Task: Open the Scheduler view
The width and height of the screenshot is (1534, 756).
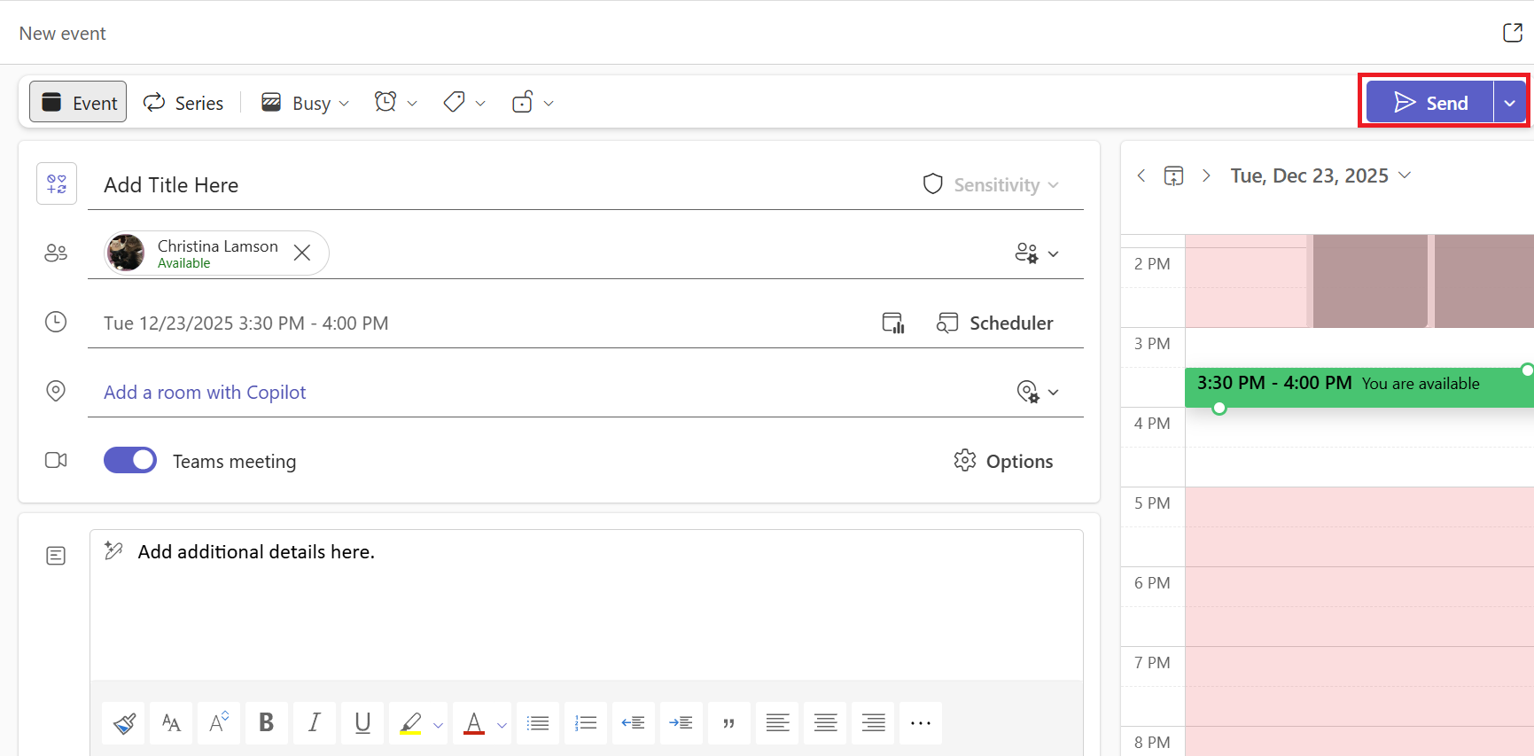Action: coord(995,323)
